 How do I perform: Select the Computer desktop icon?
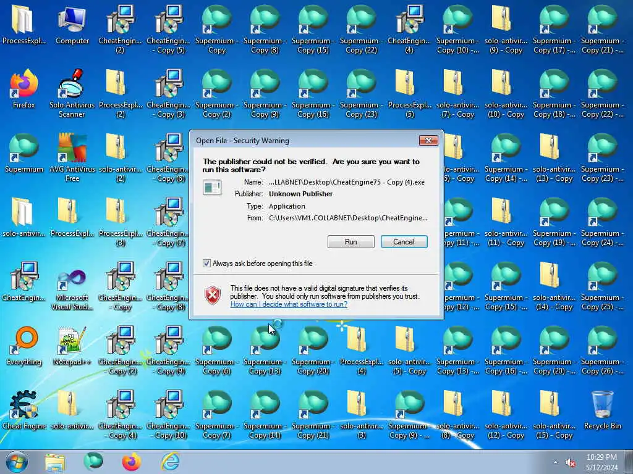(x=72, y=25)
